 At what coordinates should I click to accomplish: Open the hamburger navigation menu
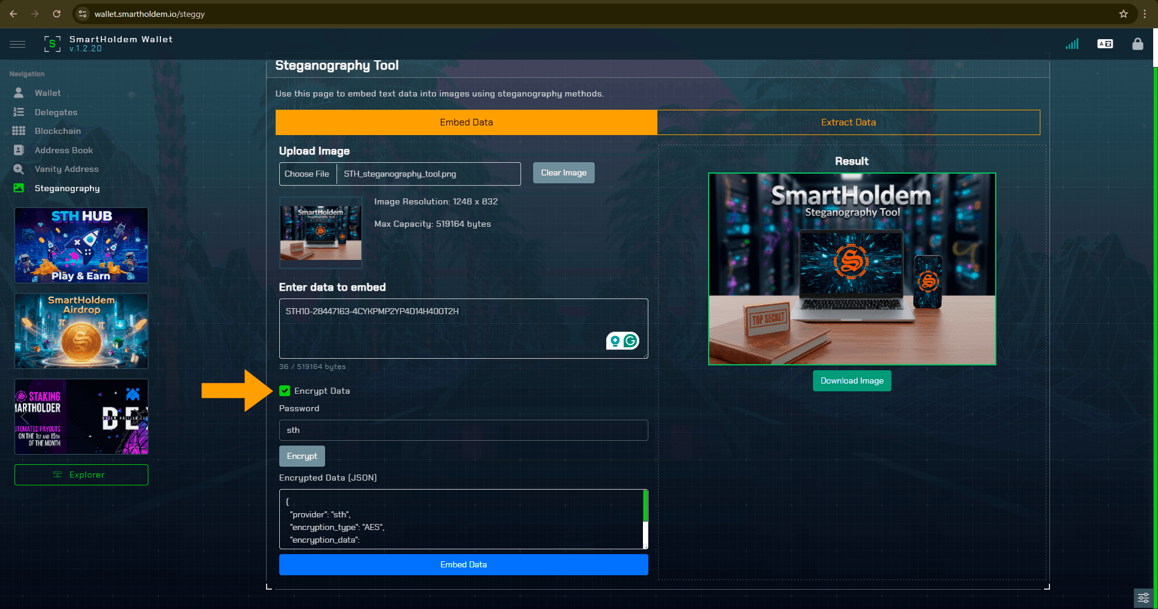17,44
